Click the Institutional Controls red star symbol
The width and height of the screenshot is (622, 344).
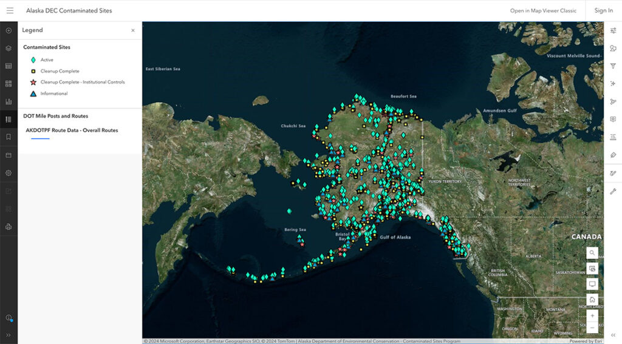point(33,83)
